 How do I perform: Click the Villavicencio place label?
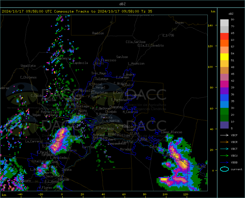point(61,58)
